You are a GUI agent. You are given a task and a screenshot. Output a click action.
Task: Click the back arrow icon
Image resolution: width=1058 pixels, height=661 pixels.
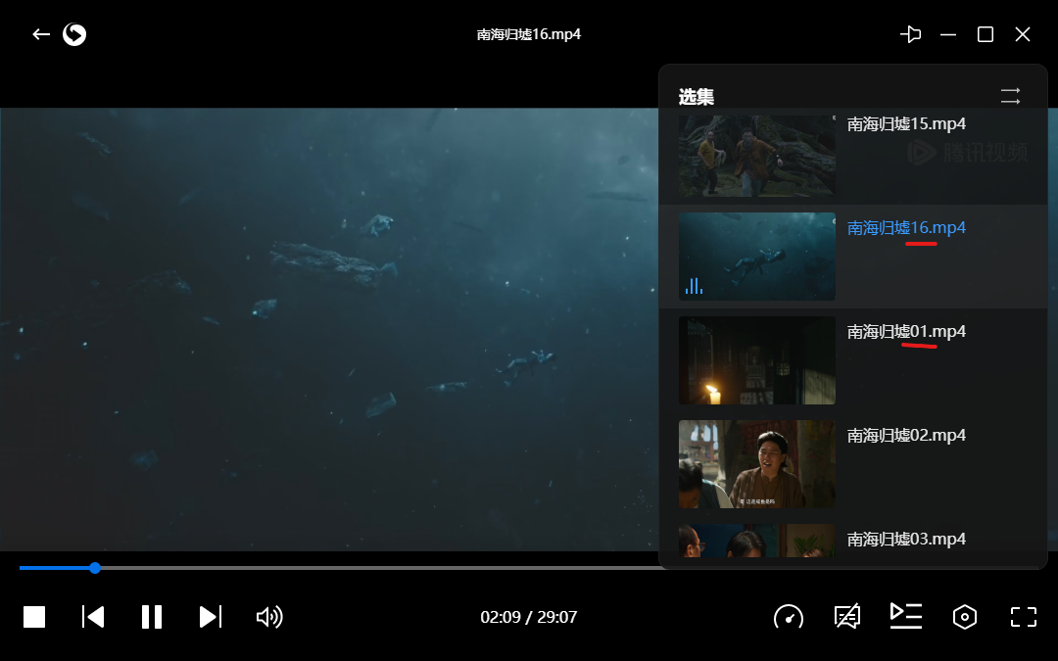(41, 34)
